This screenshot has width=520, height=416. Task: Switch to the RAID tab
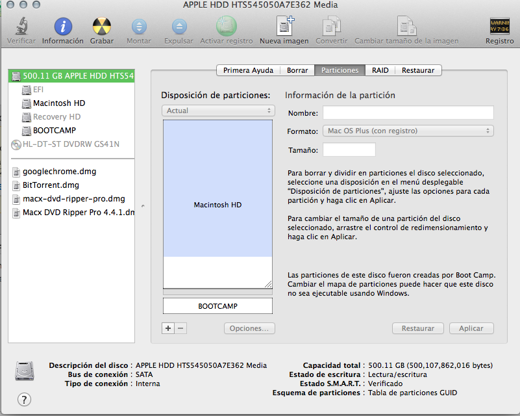(380, 70)
